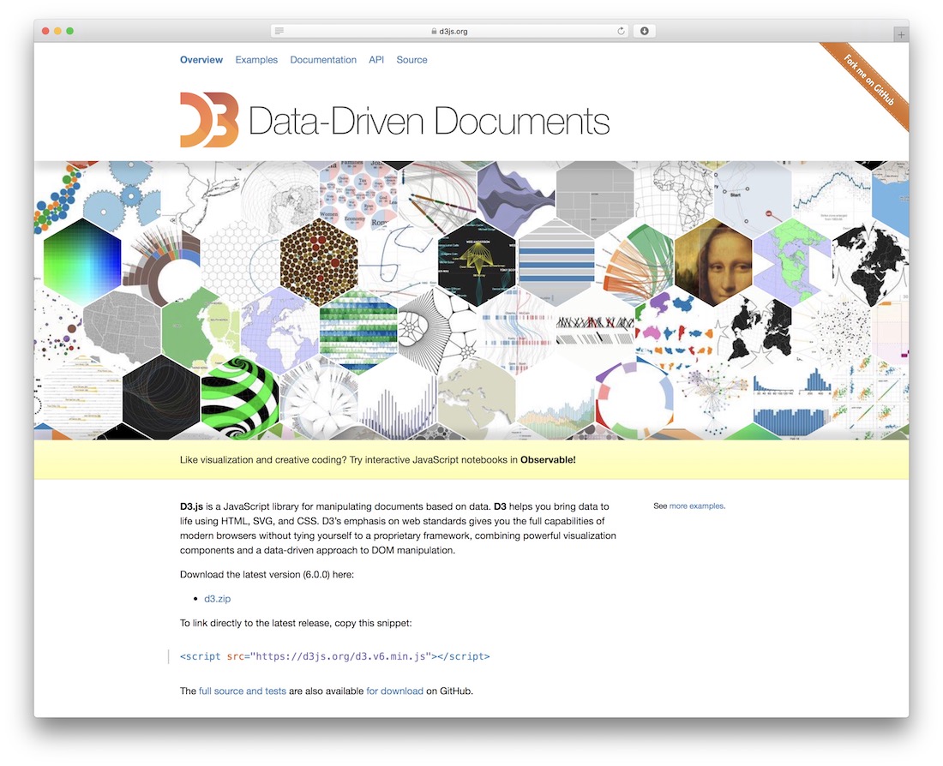The height and width of the screenshot is (766, 943).
Task: Open the black world map star projection example
Action: pos(753,331)
